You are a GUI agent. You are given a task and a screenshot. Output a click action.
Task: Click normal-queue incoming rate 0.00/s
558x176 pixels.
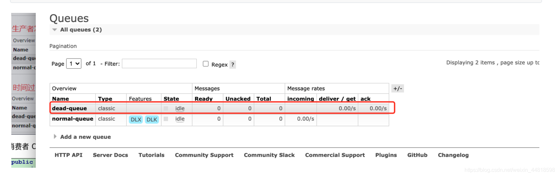coord(306,119)
